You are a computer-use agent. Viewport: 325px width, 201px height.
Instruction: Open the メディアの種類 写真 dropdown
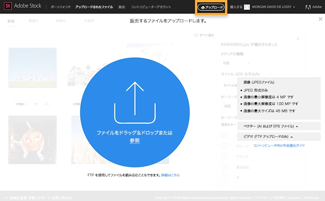click(236, 63)
